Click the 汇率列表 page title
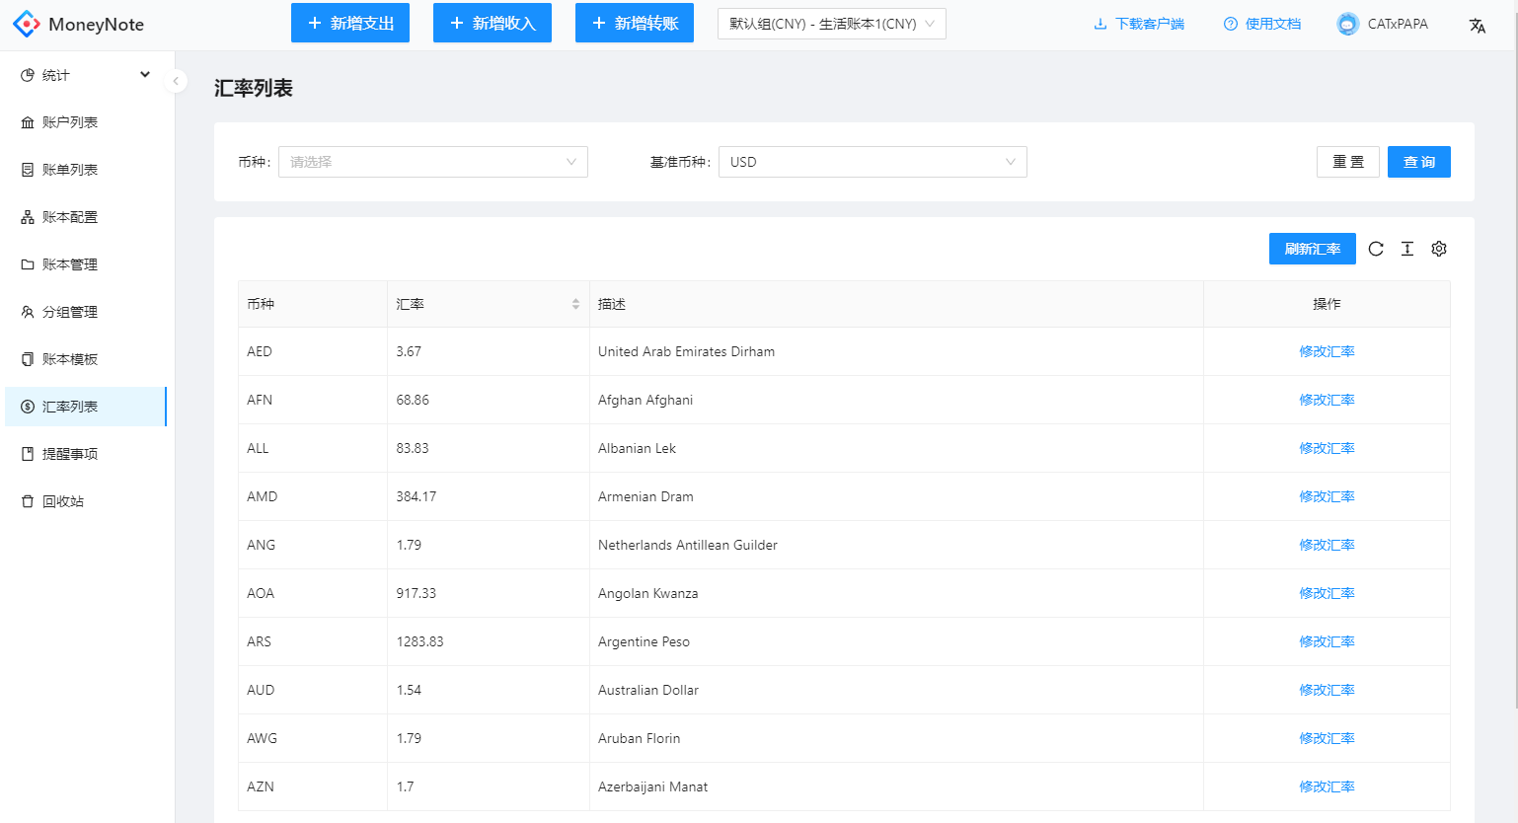Image resolution: width=1518 pixels, height=823 pixels. (254, 88)
